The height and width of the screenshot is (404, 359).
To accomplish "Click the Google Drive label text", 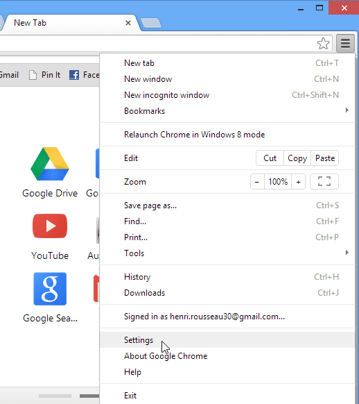I will [50, 193].
